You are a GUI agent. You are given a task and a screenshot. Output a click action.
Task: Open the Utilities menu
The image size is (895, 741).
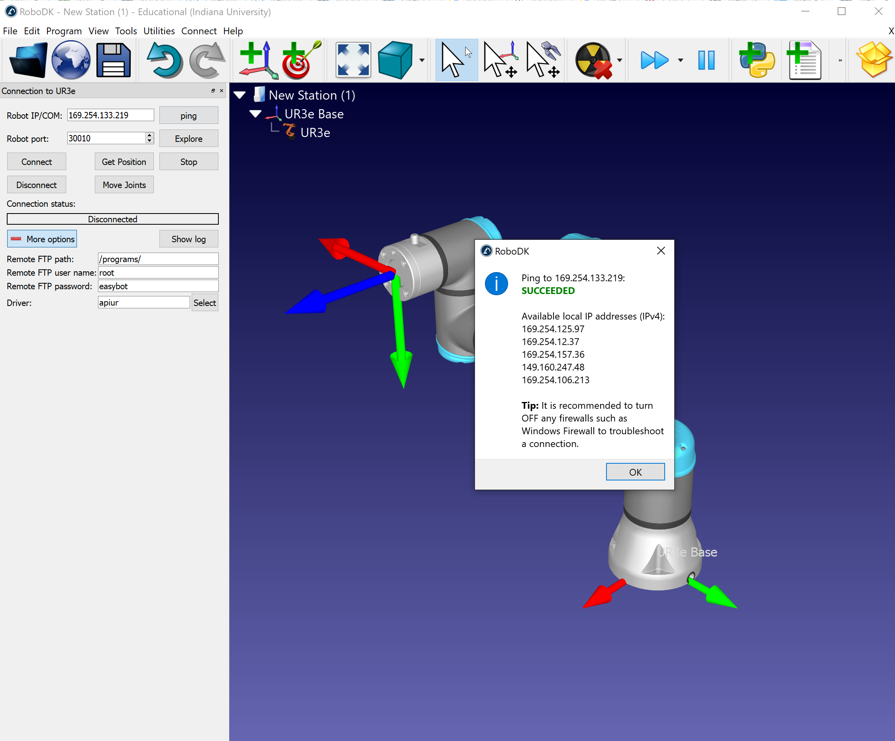(159, 31)
